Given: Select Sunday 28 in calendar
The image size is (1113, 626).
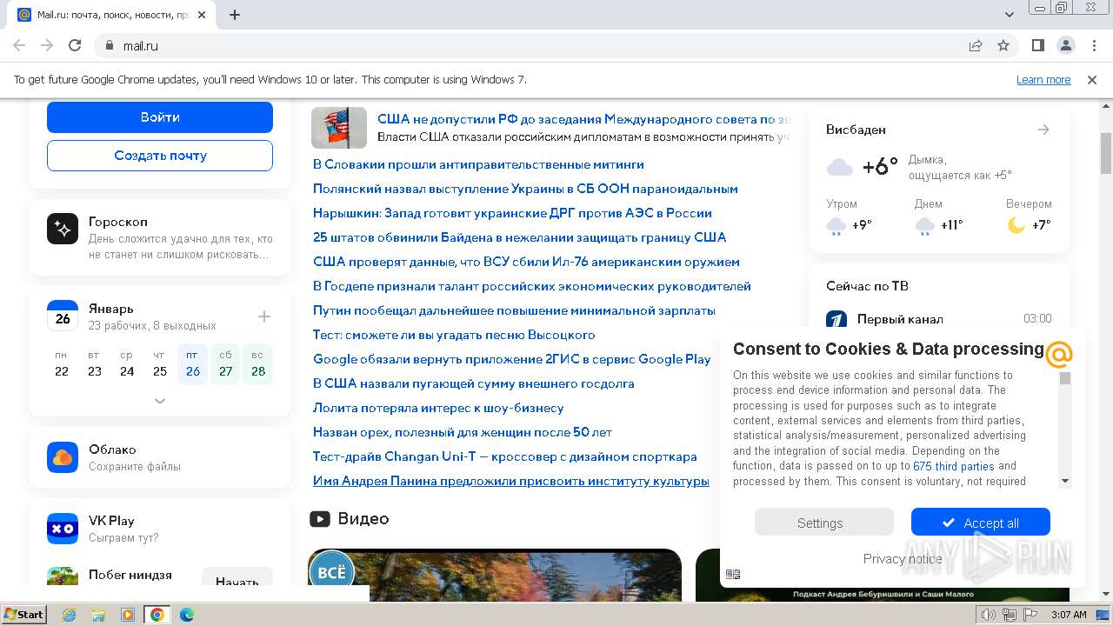Looking at the screenshot, I should (258, 363).
